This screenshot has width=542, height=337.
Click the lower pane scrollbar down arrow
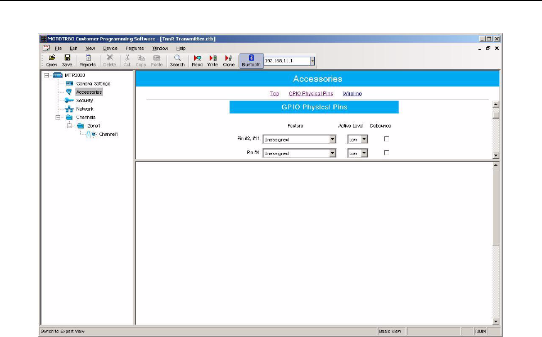pyautogui.click(x=496, y=321)
